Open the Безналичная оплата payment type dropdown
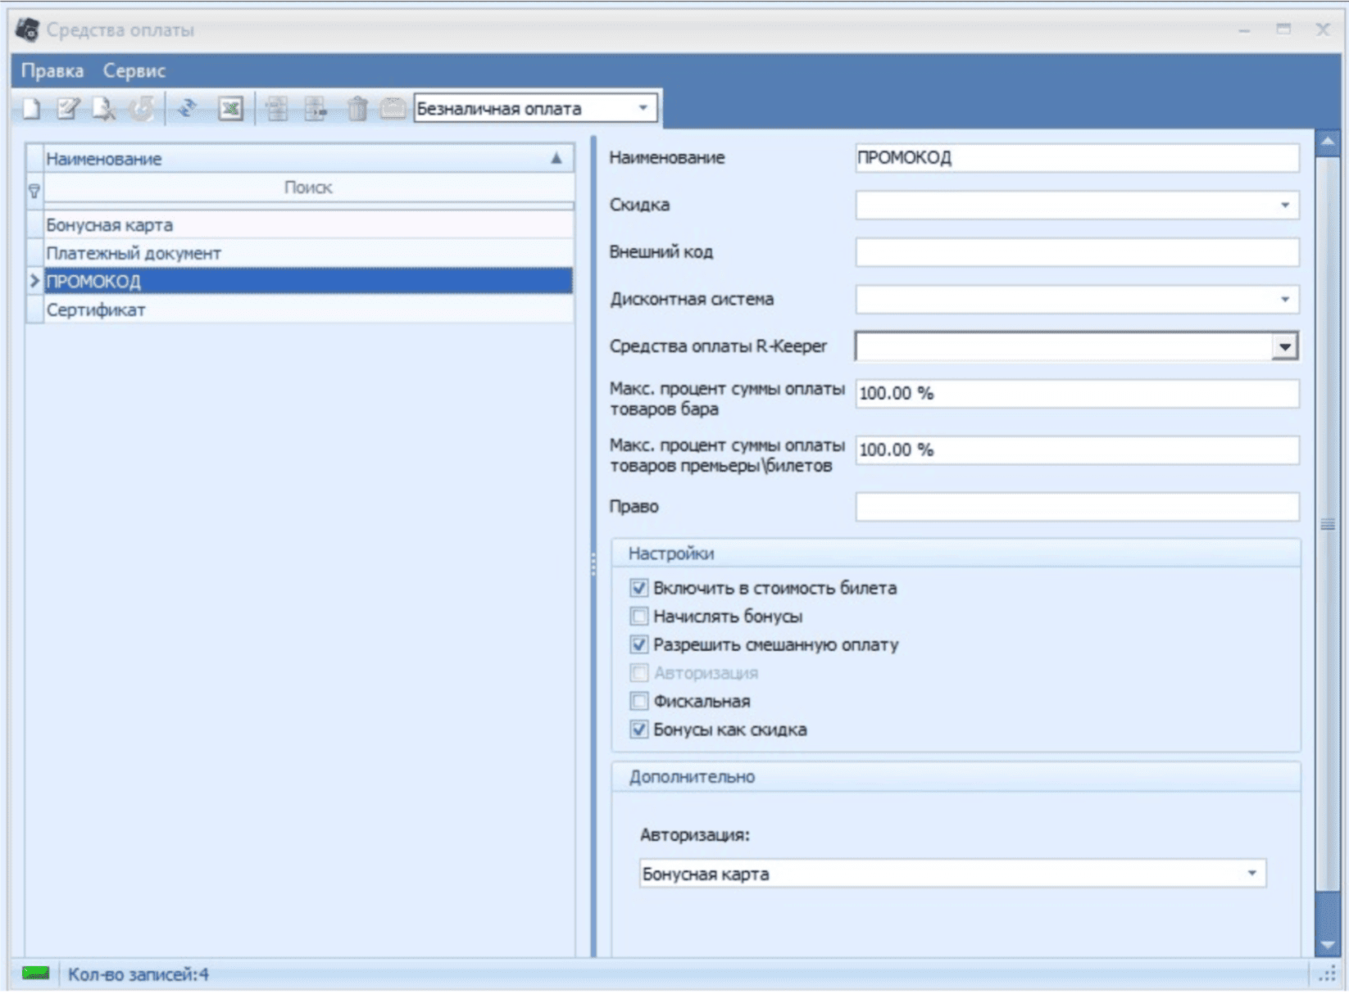 (643, 108)
